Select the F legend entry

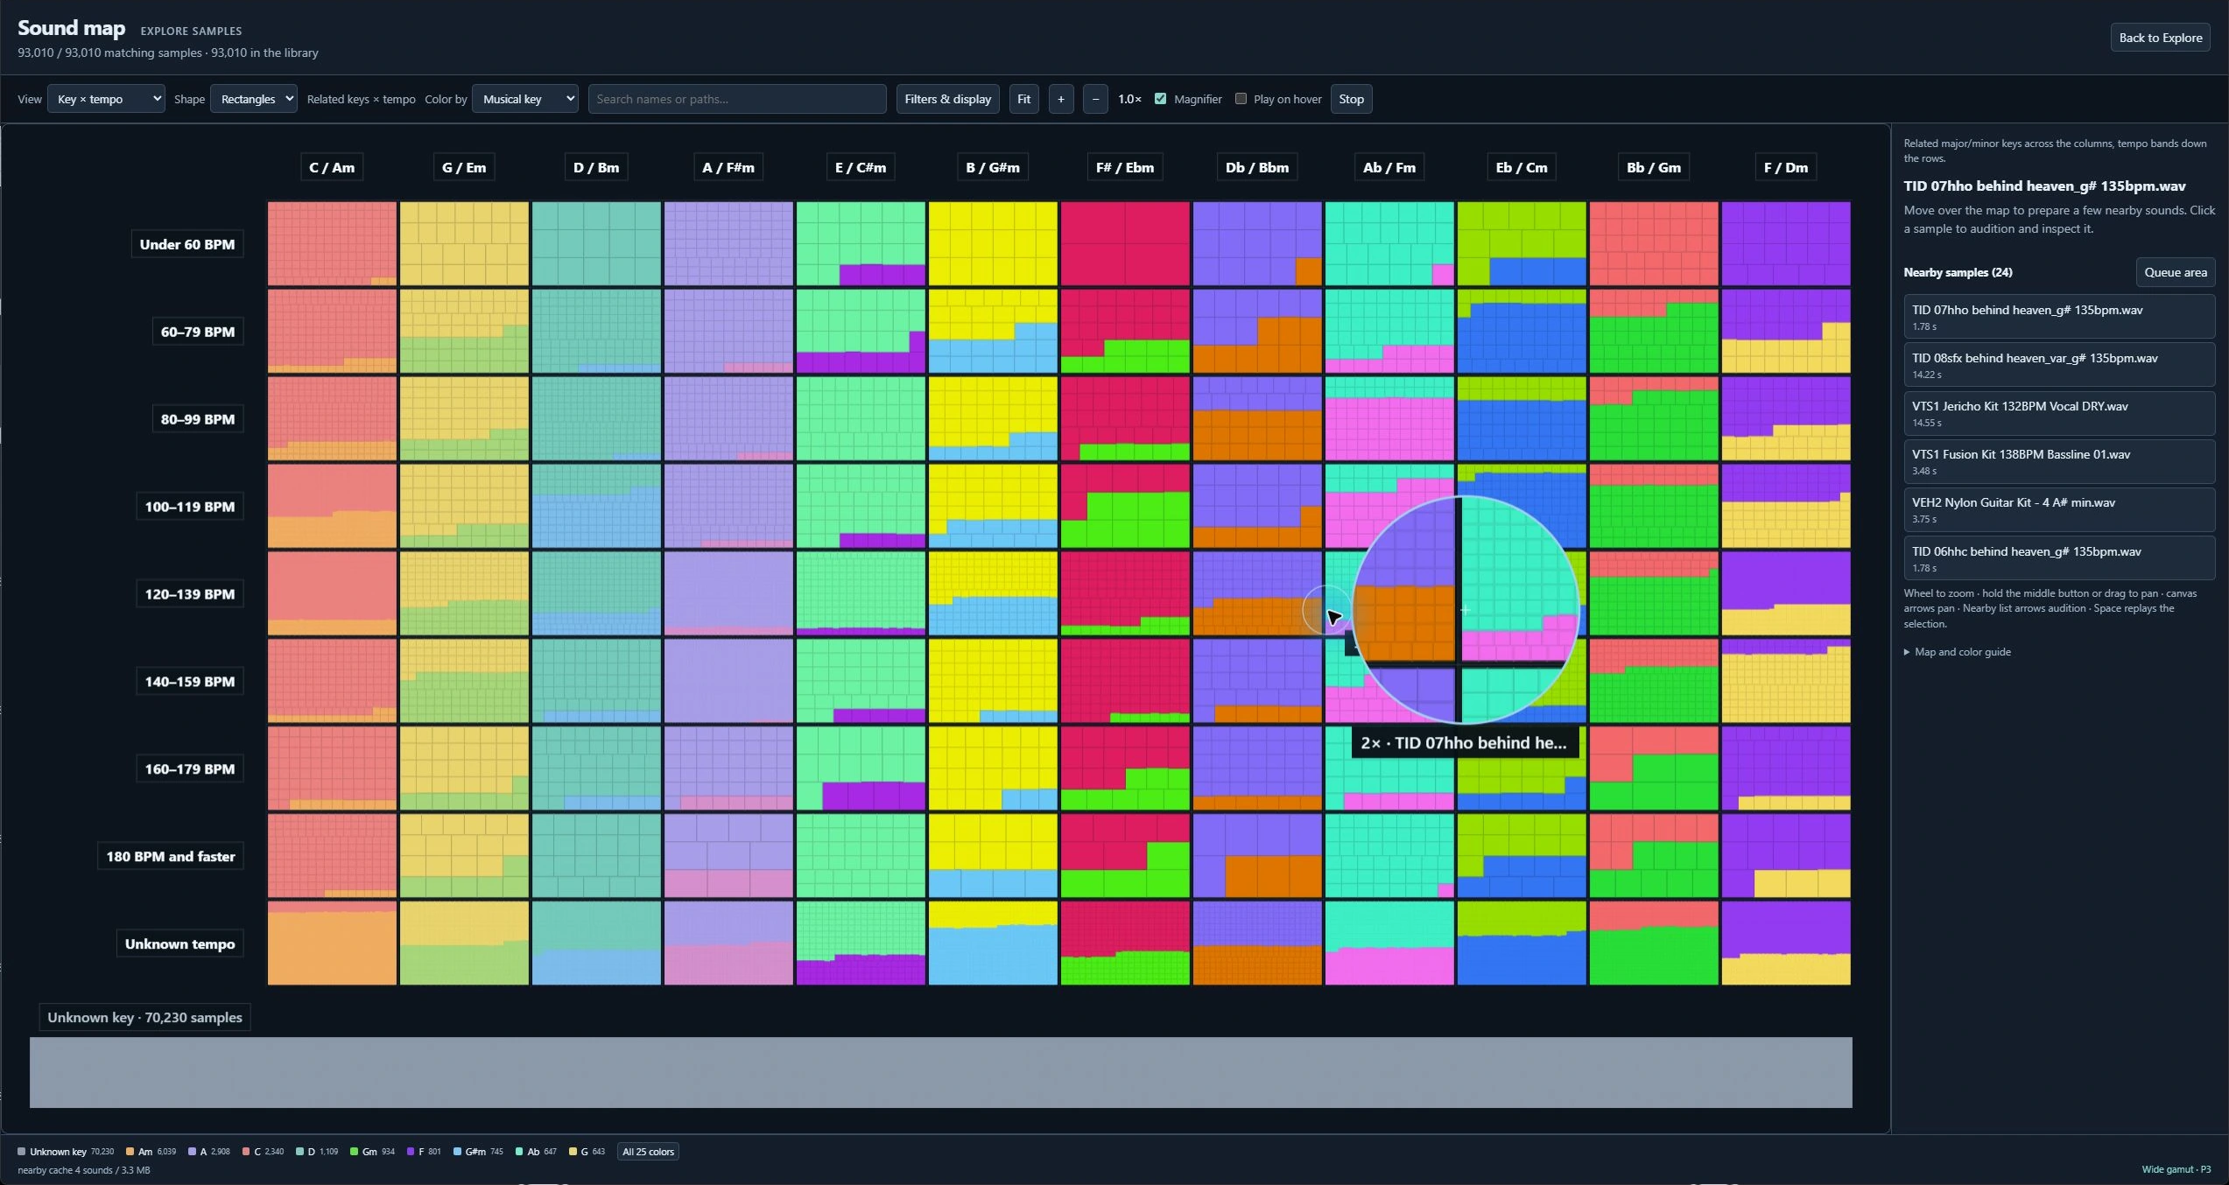(424, 1152)
